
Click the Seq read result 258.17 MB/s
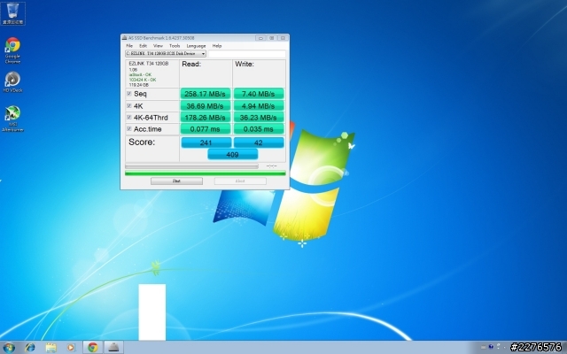point(206,94)
